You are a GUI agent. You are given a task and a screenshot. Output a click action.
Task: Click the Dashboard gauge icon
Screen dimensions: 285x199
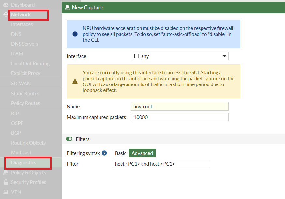6,5
